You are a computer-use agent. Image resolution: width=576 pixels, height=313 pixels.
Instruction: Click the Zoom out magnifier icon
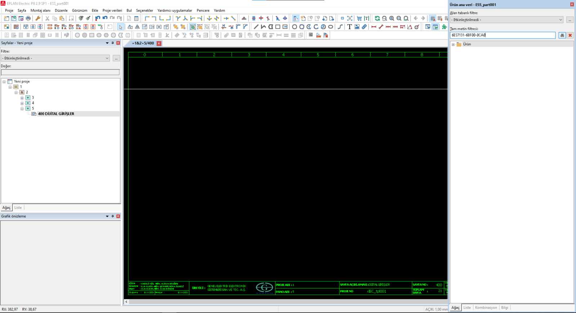coord(399,18)
